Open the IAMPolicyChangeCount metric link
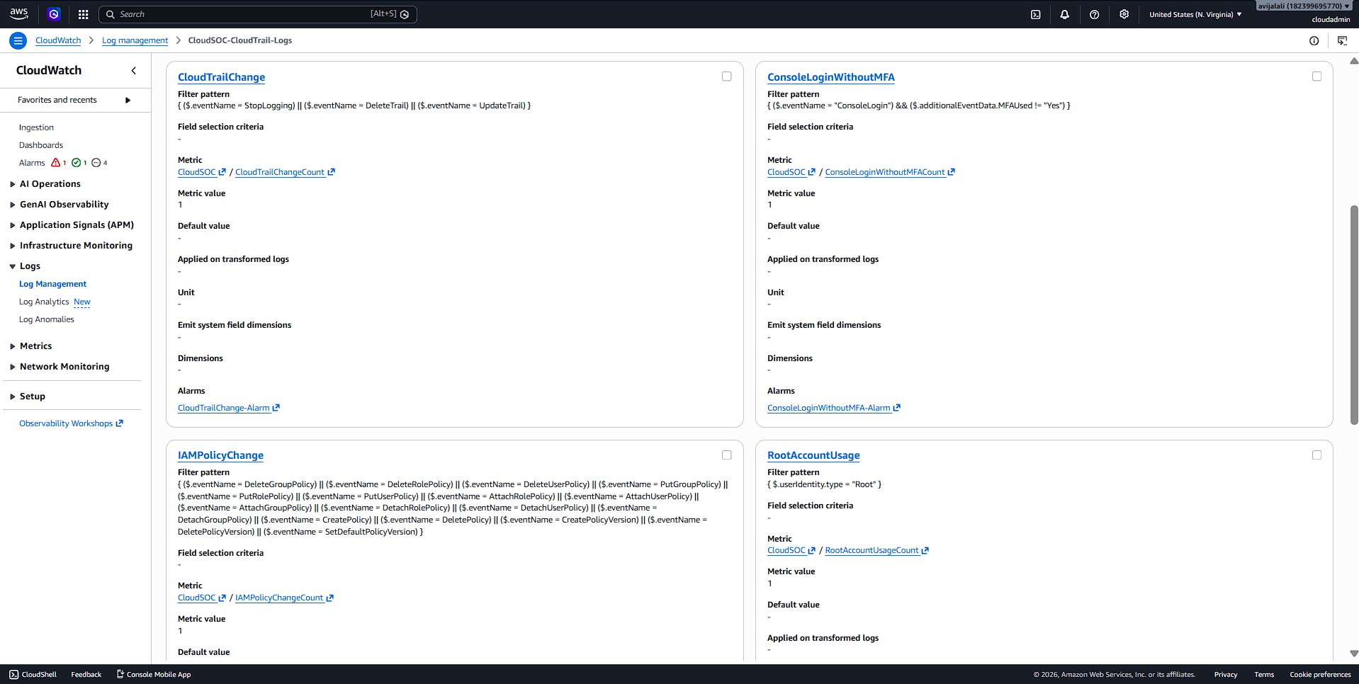 click(284, 598)
